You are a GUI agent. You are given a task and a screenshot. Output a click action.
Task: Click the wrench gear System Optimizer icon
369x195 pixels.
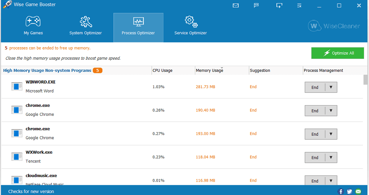click(x=86, y=22)
